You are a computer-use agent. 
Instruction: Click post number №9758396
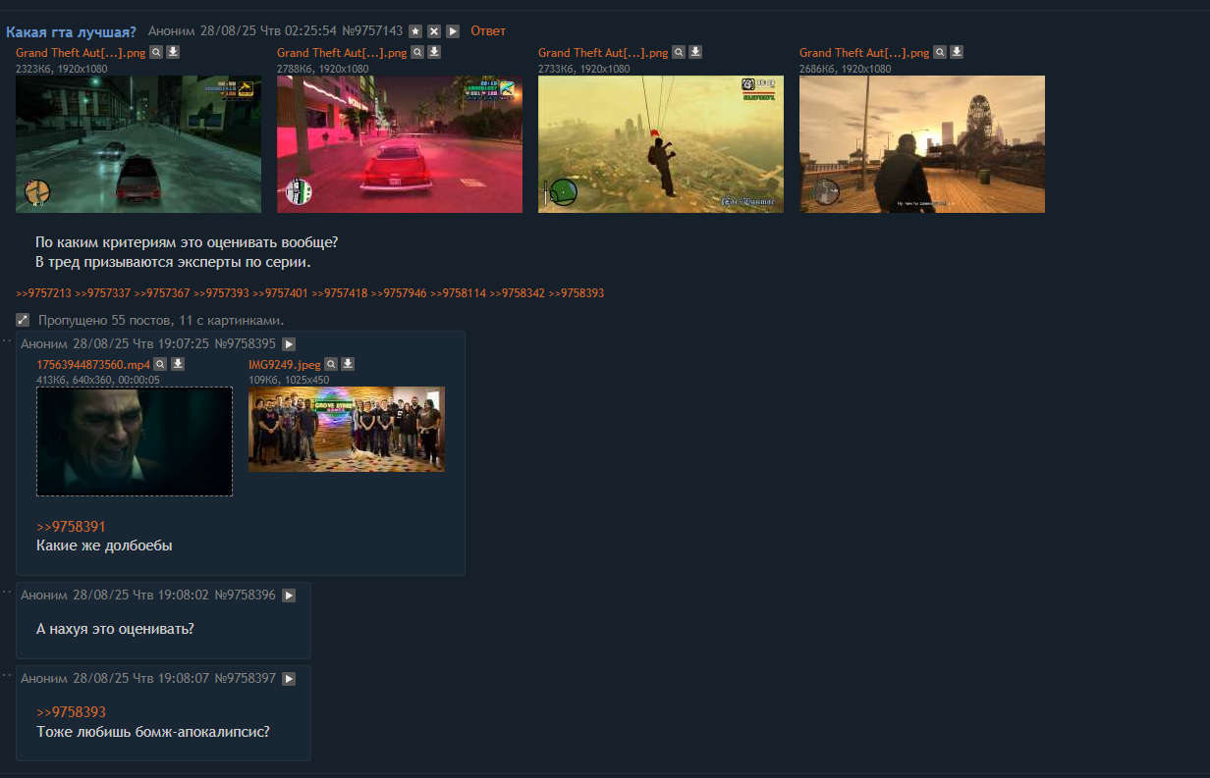point(246,596)
